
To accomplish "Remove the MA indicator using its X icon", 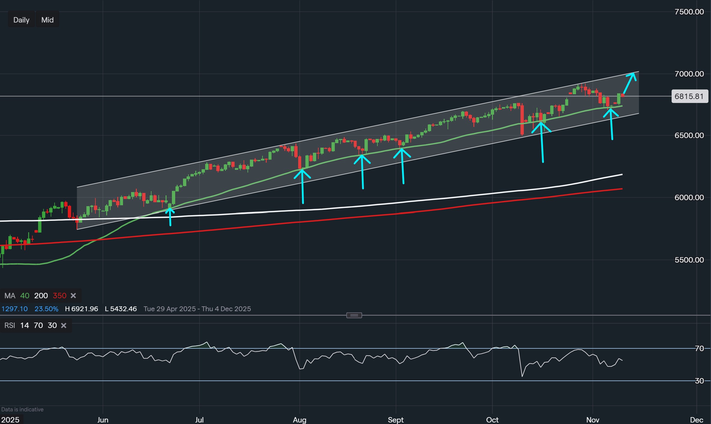I will pyautogui.click(x=73, y=296).
